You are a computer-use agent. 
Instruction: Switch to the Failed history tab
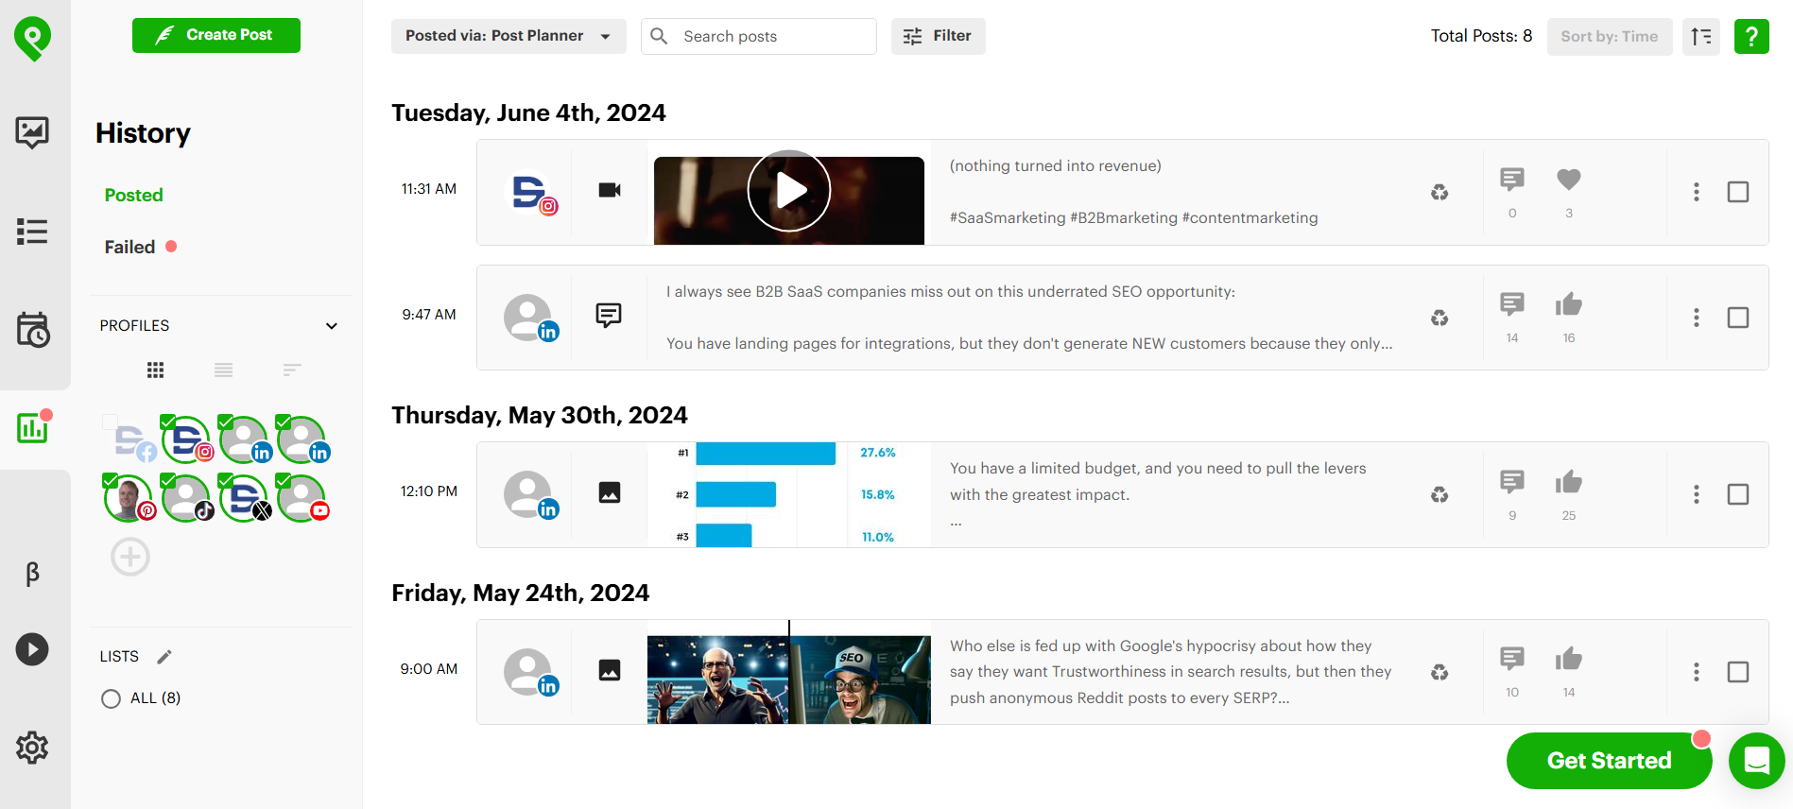point(129,247)
